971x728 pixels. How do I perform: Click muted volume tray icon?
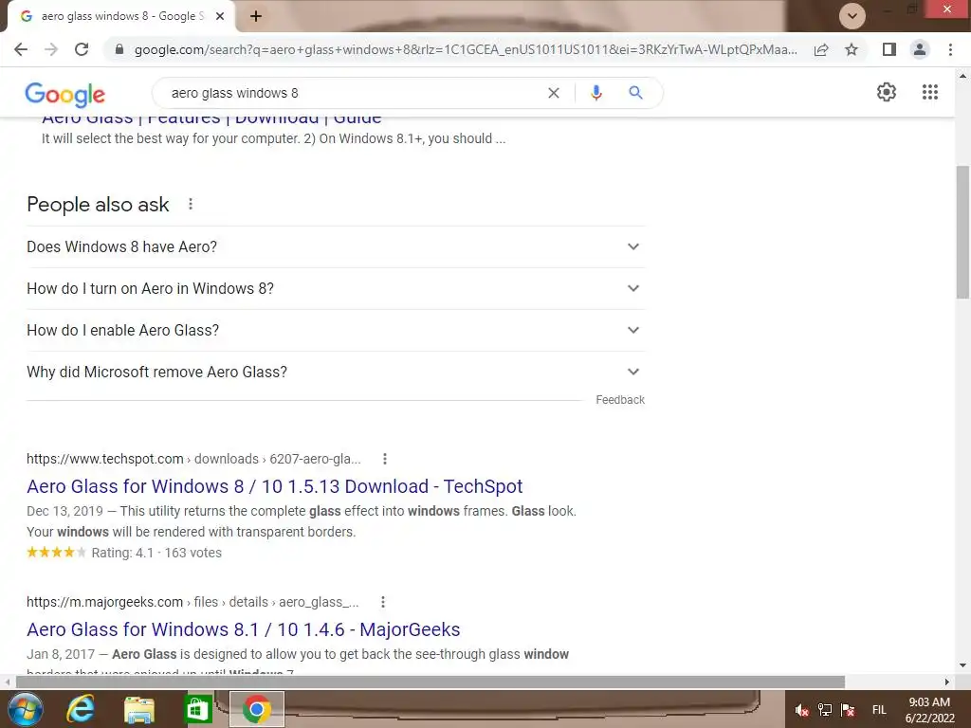click(802, 710)
